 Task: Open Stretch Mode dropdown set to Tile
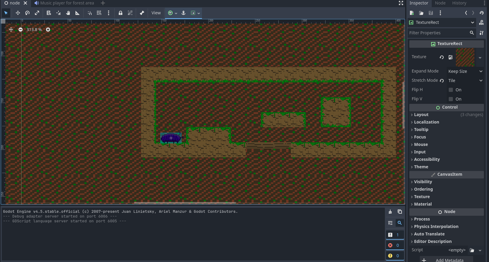pyautogui.click(x=465, y=81)
